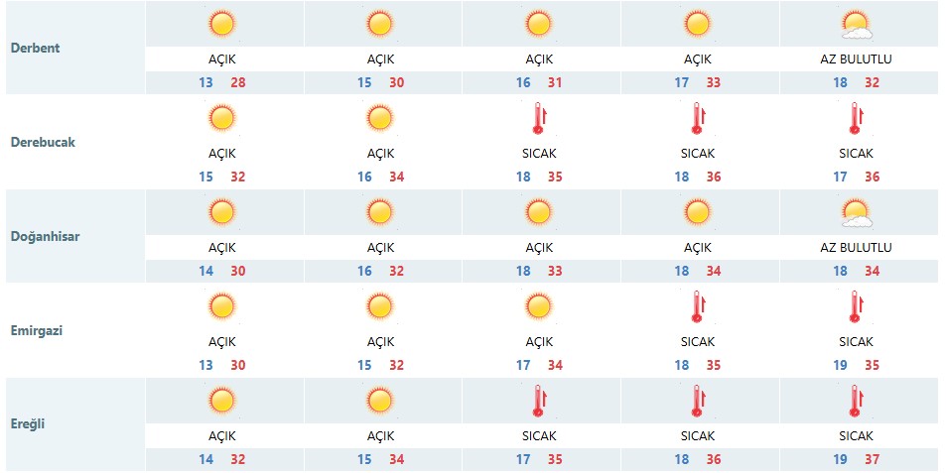
Task: Click Ereğli's thermometer icon above 19 37
Action: [x=856, y=402]
